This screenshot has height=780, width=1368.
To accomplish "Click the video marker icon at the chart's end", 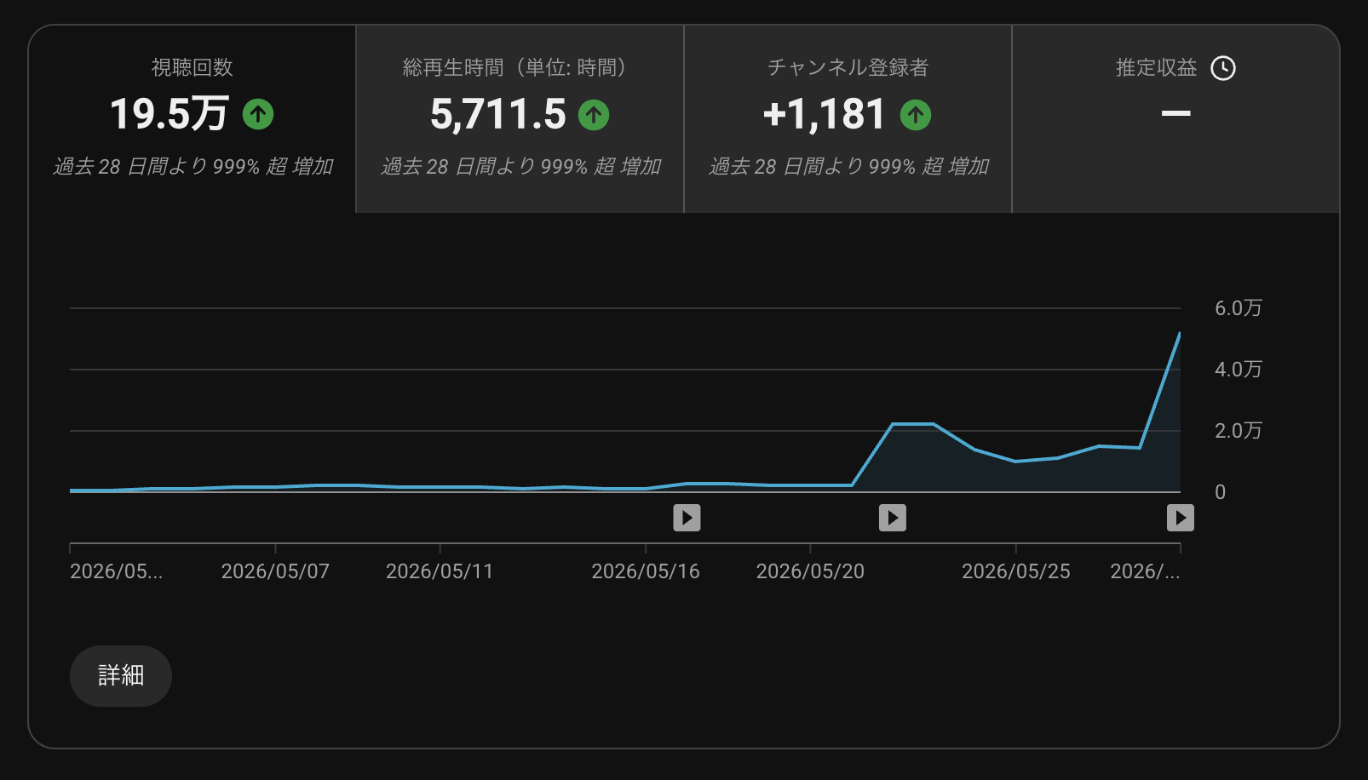I will coord(1180,518).
